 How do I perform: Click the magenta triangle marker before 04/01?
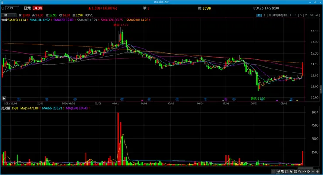[x=142, y=100]
